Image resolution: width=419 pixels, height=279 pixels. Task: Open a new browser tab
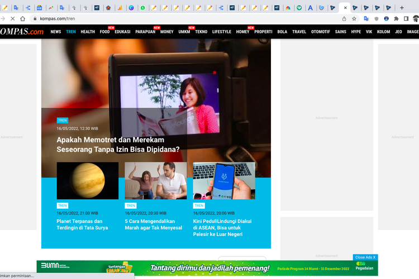[402, 8]
